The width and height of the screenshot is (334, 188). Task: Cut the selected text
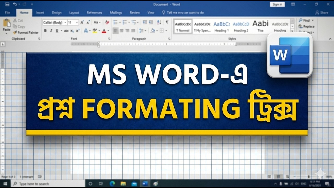(x=18, y=20)
